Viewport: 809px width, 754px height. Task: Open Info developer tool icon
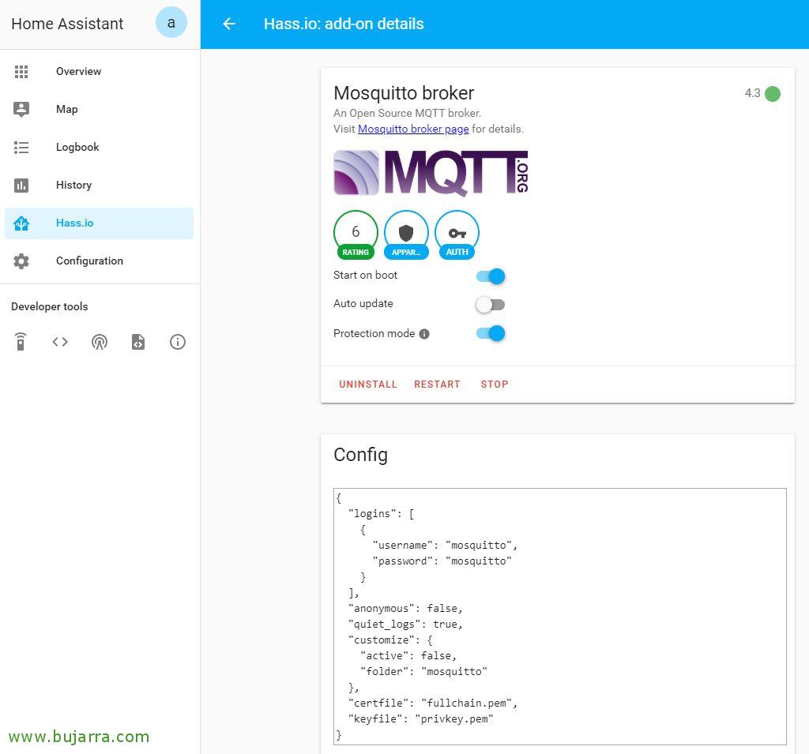tap(178, 341)
